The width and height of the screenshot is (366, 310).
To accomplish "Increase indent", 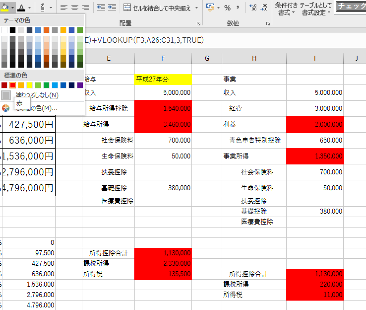I will [112, 8].
